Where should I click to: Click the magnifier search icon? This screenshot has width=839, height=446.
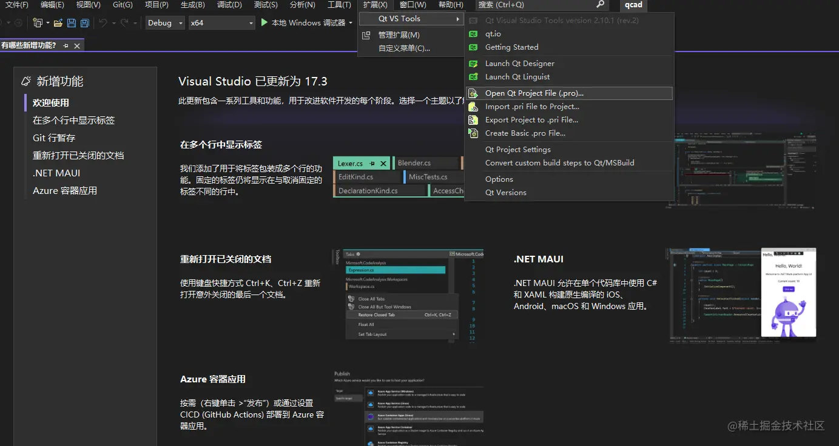pos(601,5)
